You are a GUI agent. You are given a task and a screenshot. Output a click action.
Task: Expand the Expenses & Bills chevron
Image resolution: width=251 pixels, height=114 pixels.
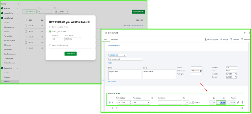pyautogui.click(x=18, y=13)
